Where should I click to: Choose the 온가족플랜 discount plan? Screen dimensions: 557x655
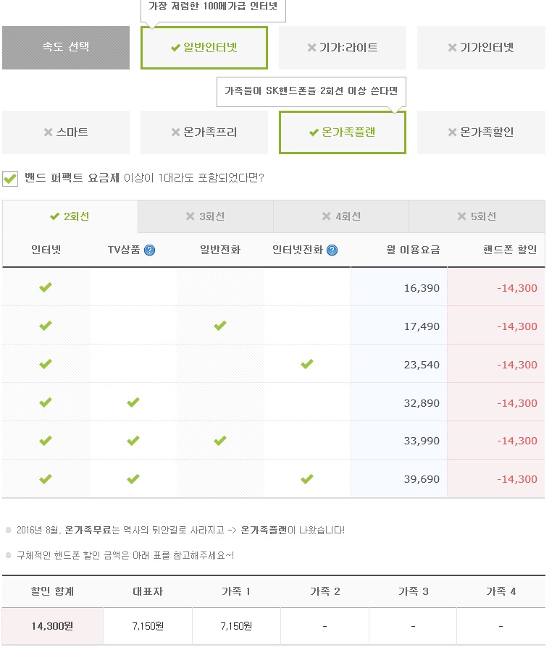[x=342, y=132]
